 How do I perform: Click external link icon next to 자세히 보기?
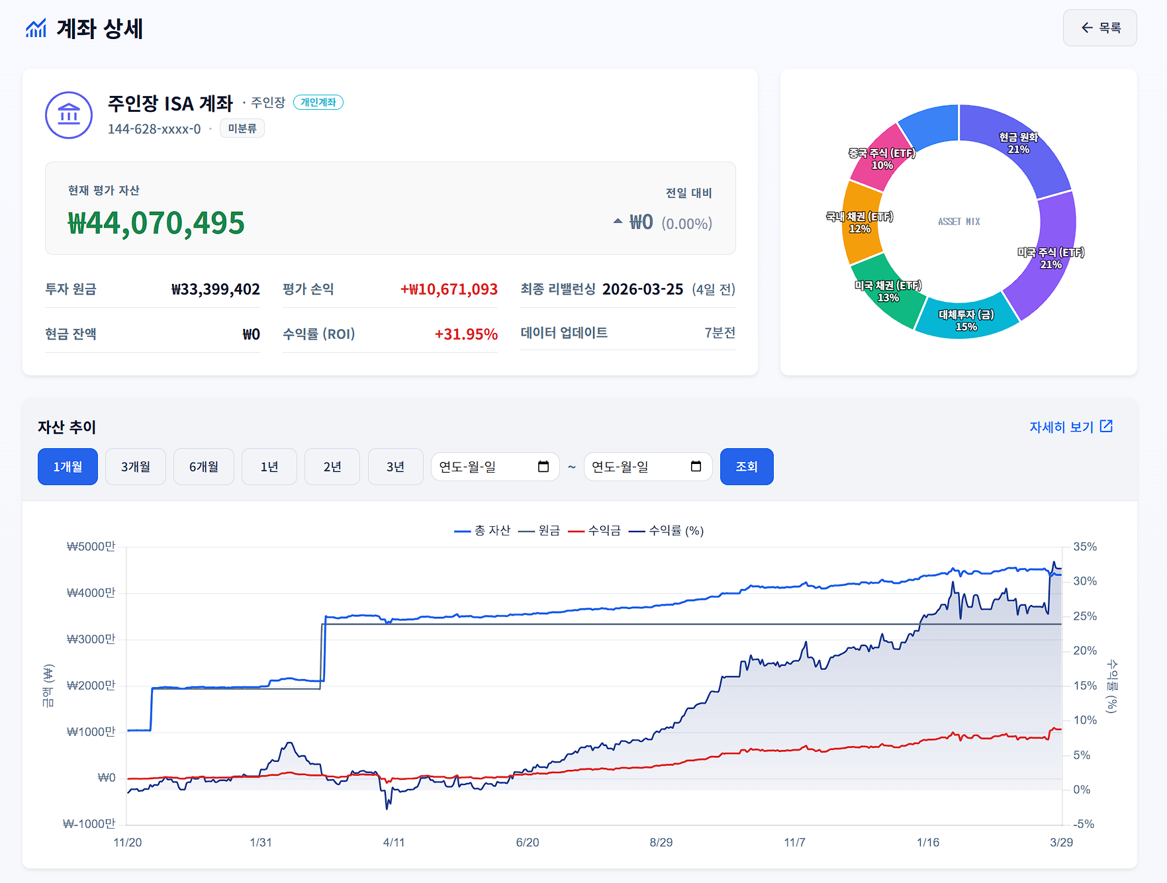coord(1106,426)
